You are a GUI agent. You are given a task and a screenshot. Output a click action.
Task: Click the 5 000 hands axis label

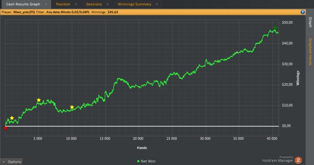38,139
